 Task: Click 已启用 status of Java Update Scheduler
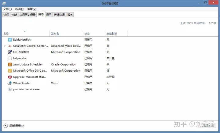(88, 64)
